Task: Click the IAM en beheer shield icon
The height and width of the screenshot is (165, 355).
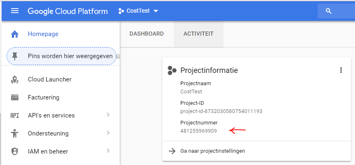Action: tap(15, 151)
